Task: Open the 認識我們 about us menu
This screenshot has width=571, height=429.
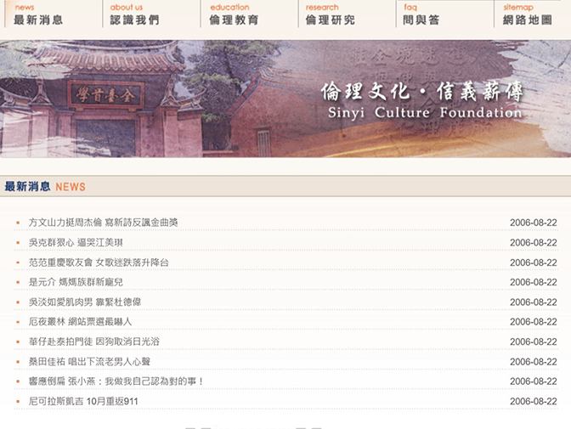Action: point(135,14)
